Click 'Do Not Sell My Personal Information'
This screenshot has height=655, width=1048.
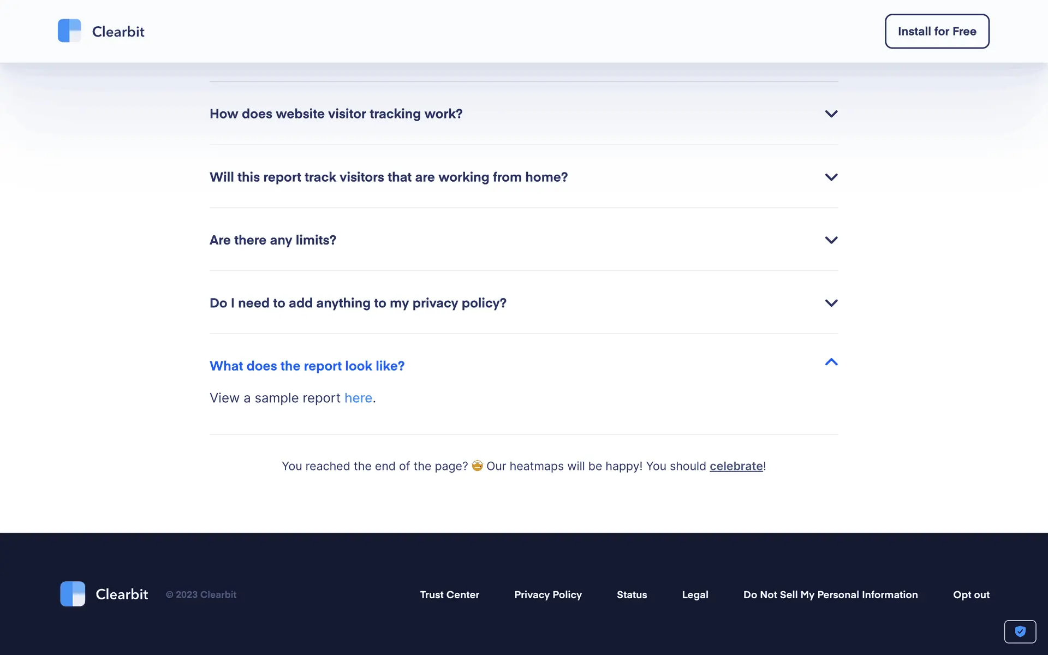point(830,595)
